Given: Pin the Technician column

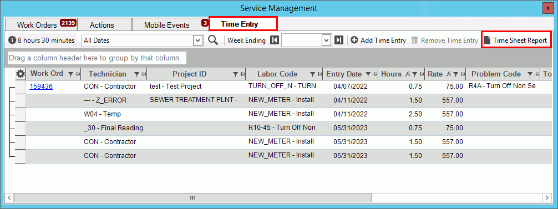Looking at the screenshot, I should [143, 74].
